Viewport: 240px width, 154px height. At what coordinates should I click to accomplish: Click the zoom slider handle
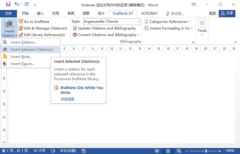[x=206, y=151]
